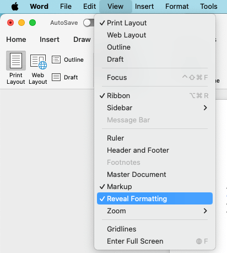Toggle the AutoSave switch
227x253 pixels.
point(89,23)
